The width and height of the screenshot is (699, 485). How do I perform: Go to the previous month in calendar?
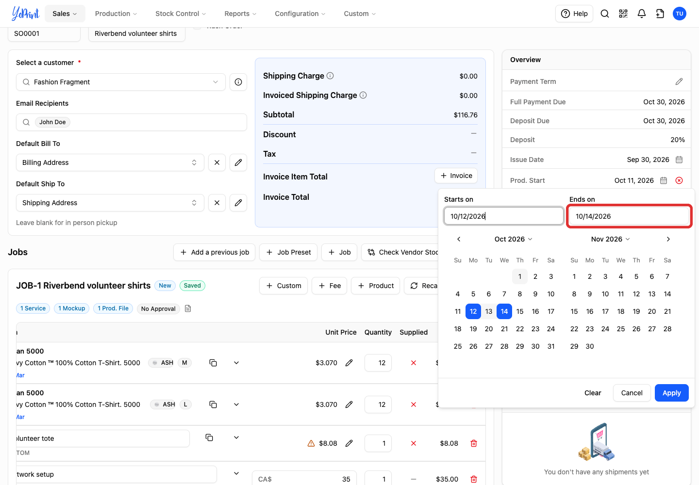pyautogui.click(x=459, y=239)
